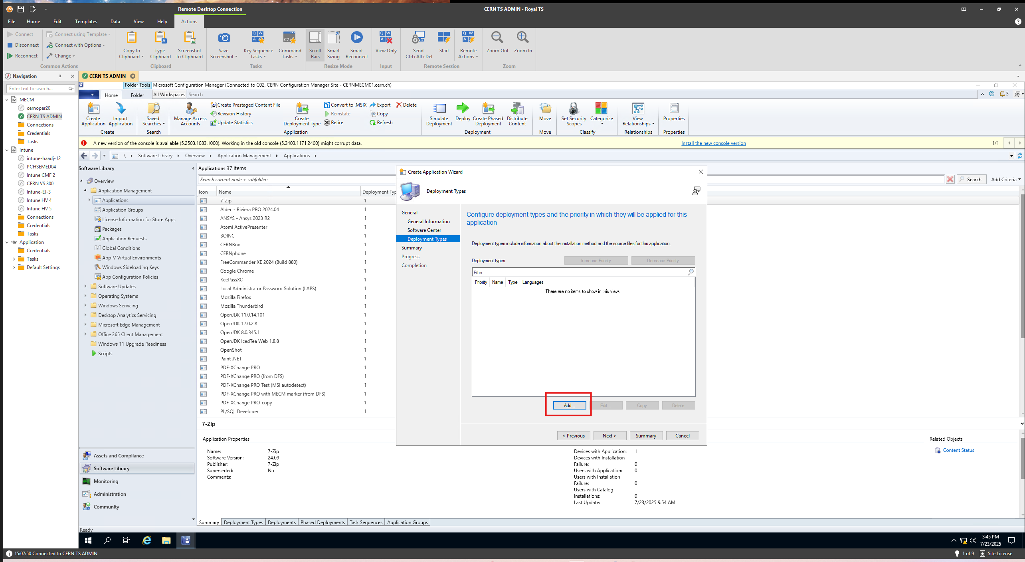The width and height of the screenshot is (1025, 562).
Task: Collapse the MECM tree folder
Action: 7,100
